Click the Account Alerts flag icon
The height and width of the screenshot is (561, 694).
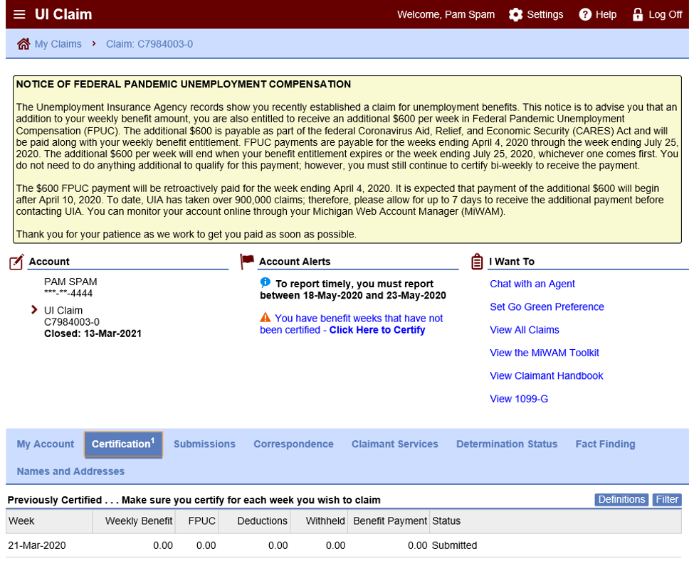coord(247,261)
